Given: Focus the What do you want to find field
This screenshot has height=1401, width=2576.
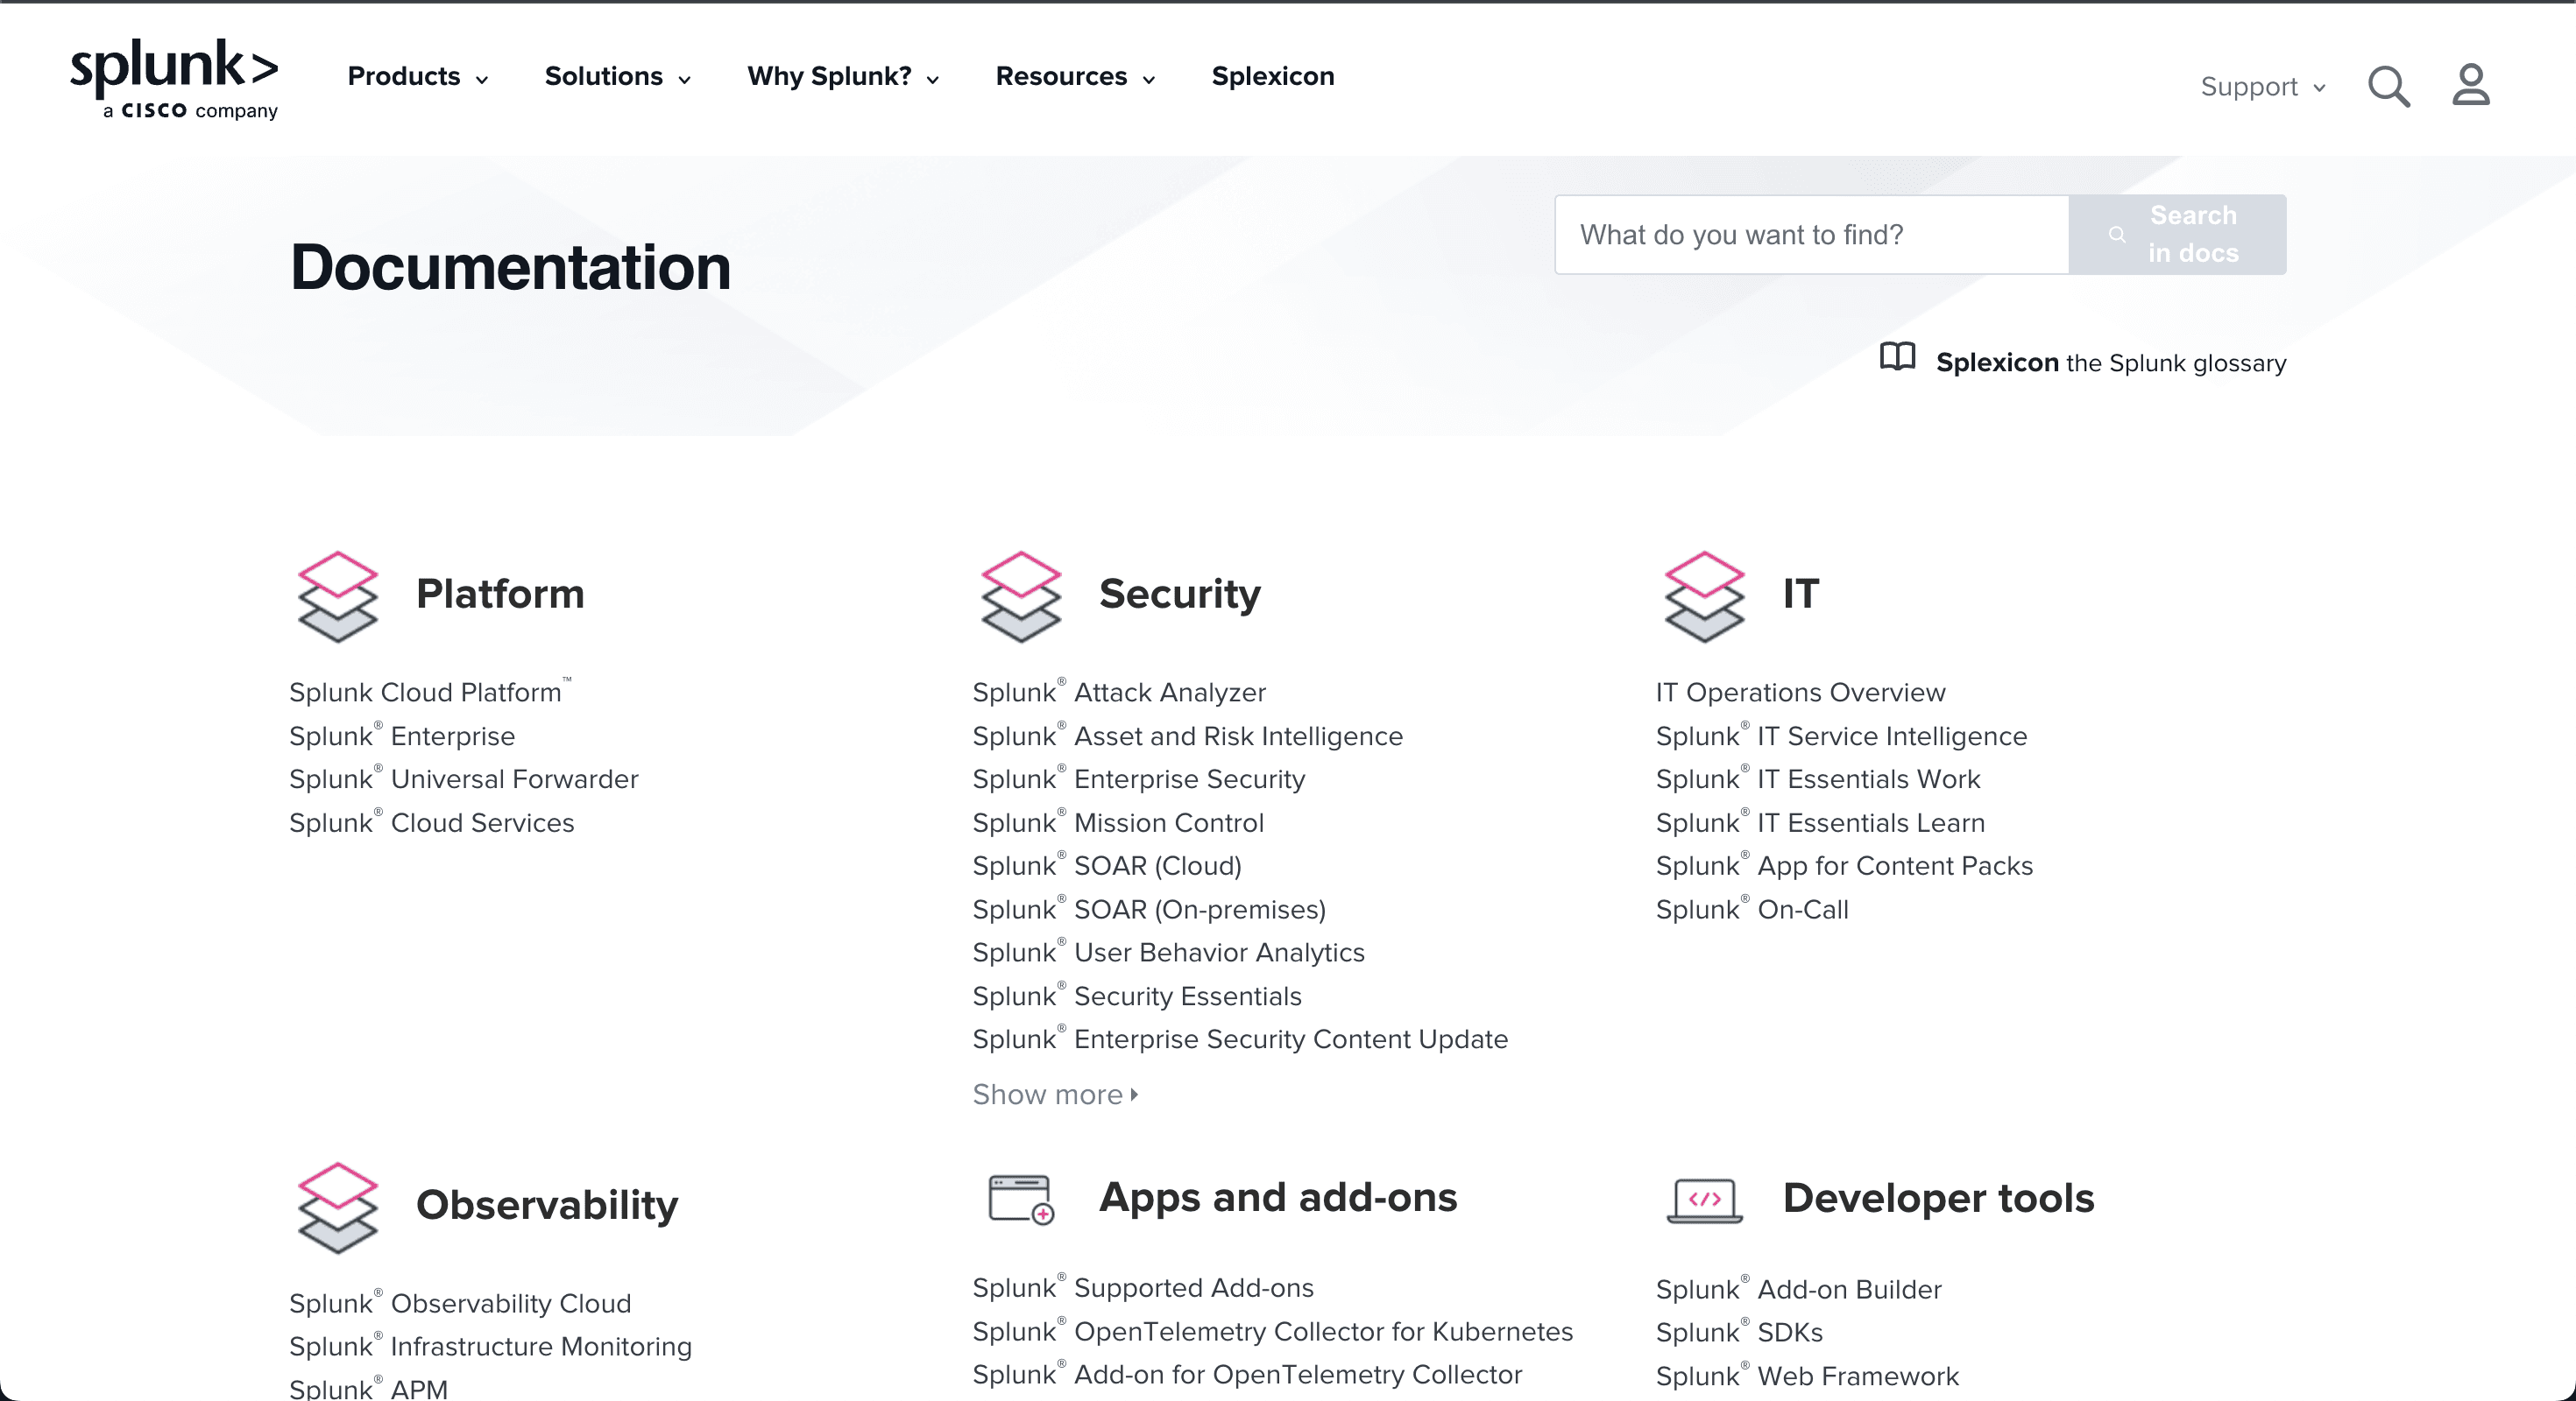Looking at the screenshot, I should (1811, 235).
